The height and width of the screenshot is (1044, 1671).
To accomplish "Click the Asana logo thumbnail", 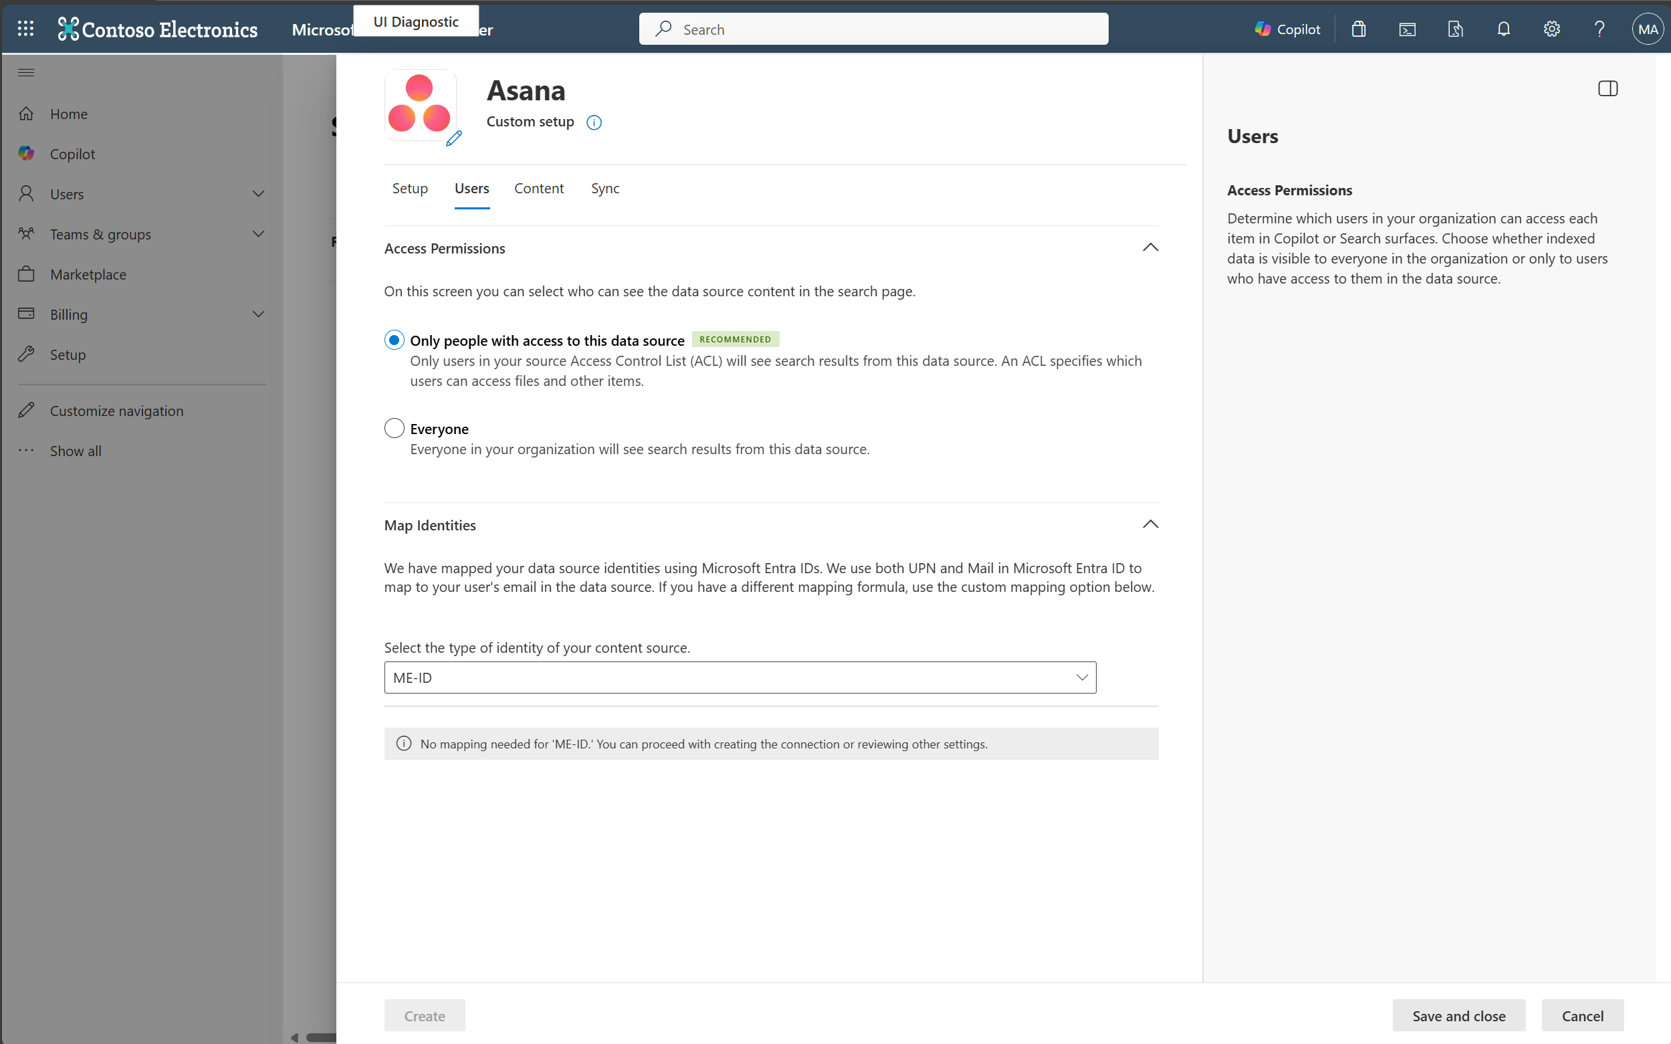I will point(420,104).
